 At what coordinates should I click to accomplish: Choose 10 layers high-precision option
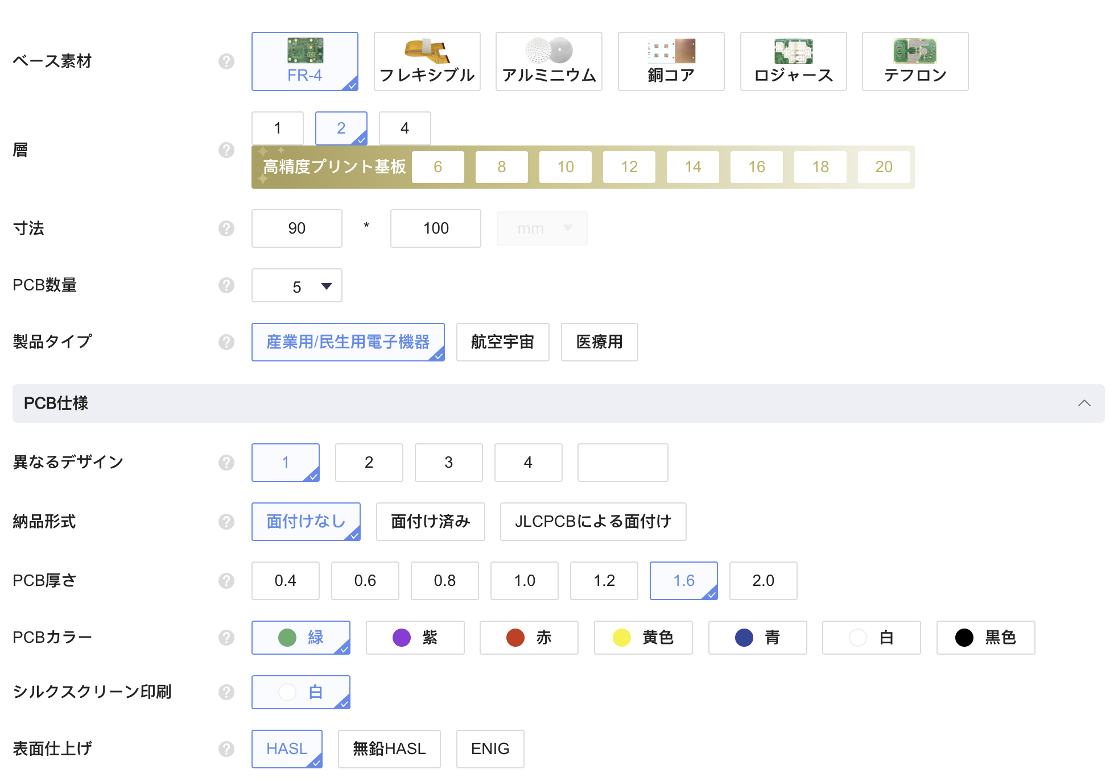(x=566, y=167)
